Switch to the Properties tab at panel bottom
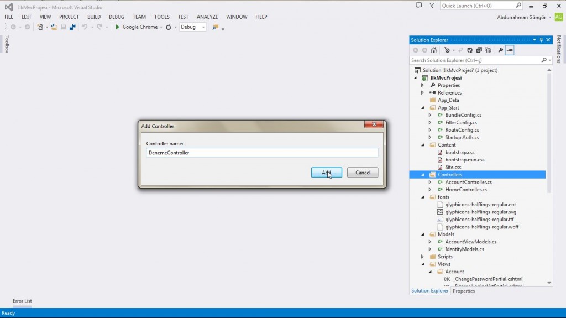Image resolution: width=566 pixels, height=318 pixels. (464, 291)
